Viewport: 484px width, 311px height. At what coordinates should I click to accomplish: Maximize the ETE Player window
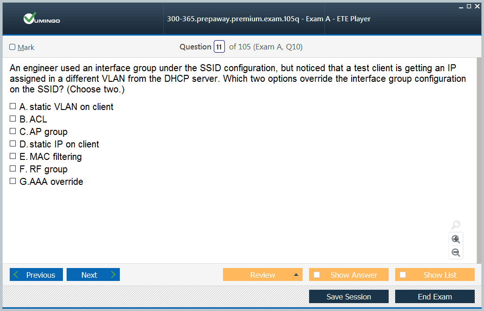(x=469, y=6)
